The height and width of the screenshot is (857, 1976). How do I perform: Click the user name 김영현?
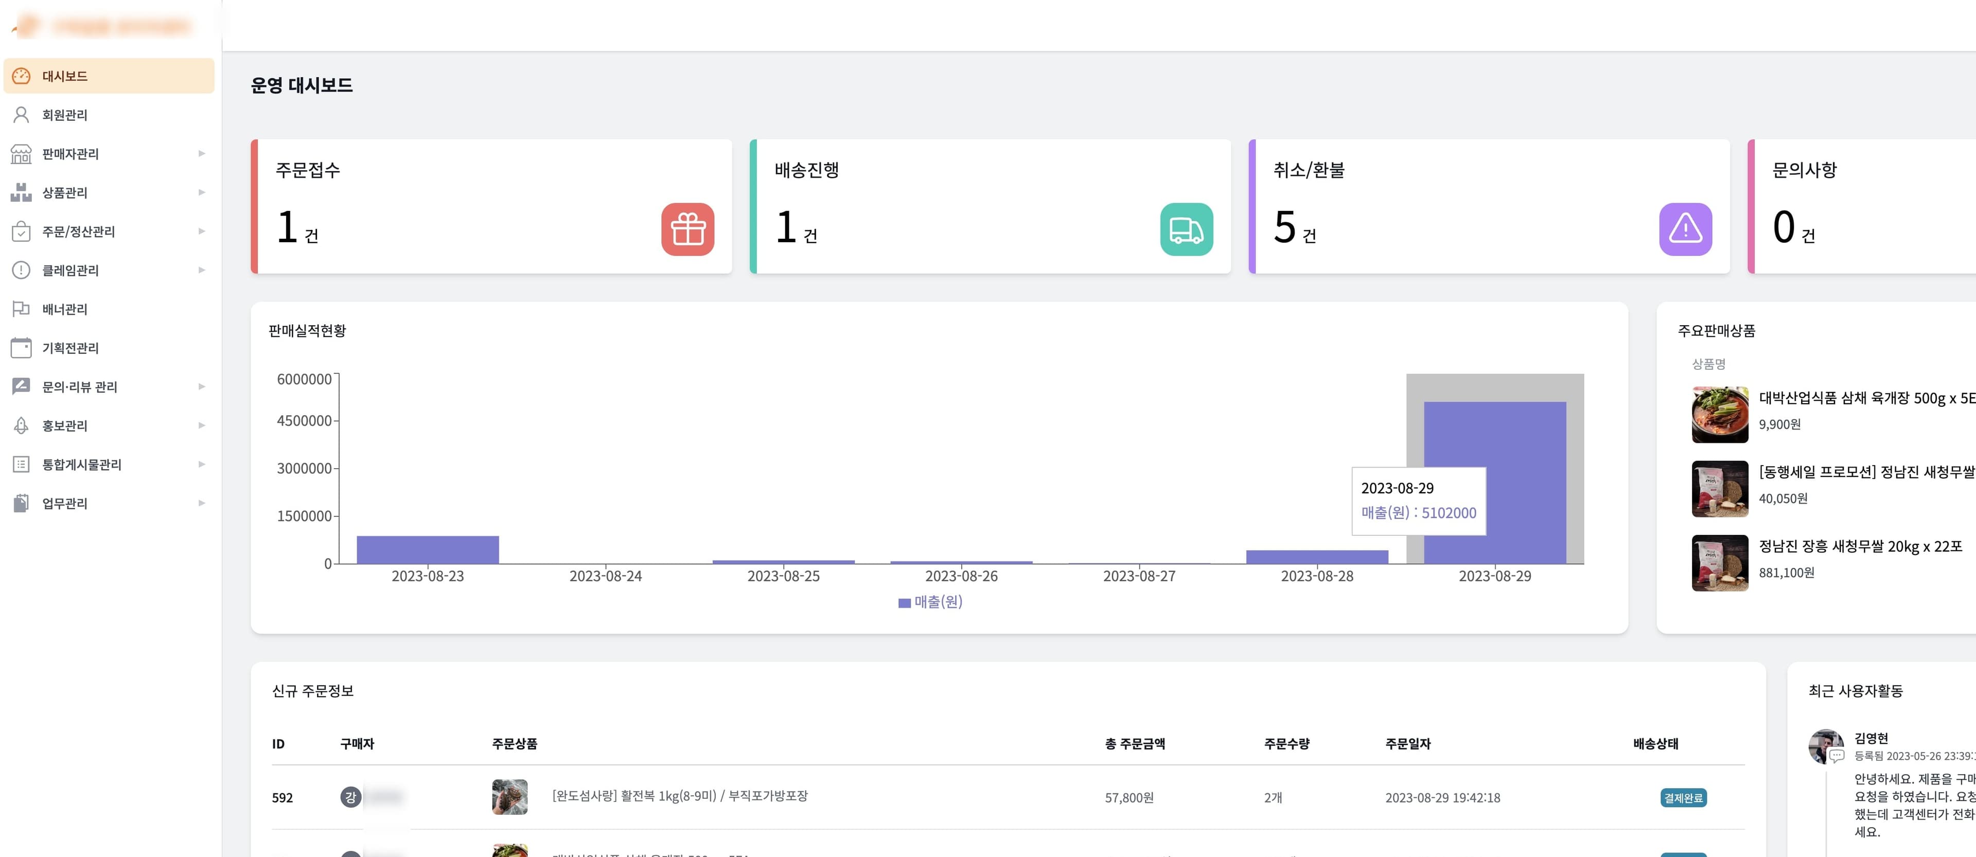(x=1871, y=738)
